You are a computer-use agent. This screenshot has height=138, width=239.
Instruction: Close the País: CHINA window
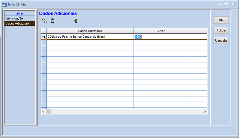click(232, 4)
